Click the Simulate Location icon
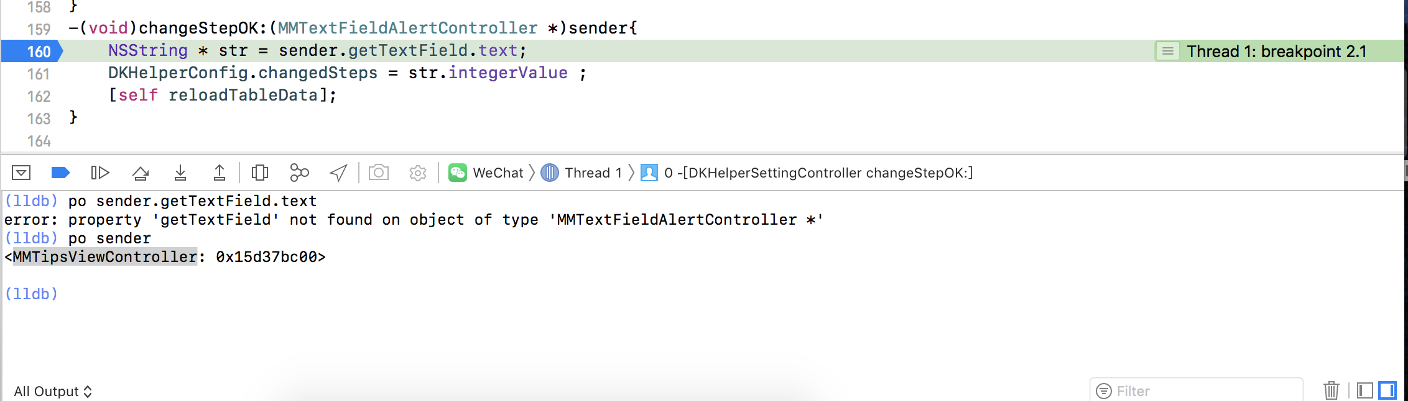This screenshot has height=401, width=1408. click(337, 173)
